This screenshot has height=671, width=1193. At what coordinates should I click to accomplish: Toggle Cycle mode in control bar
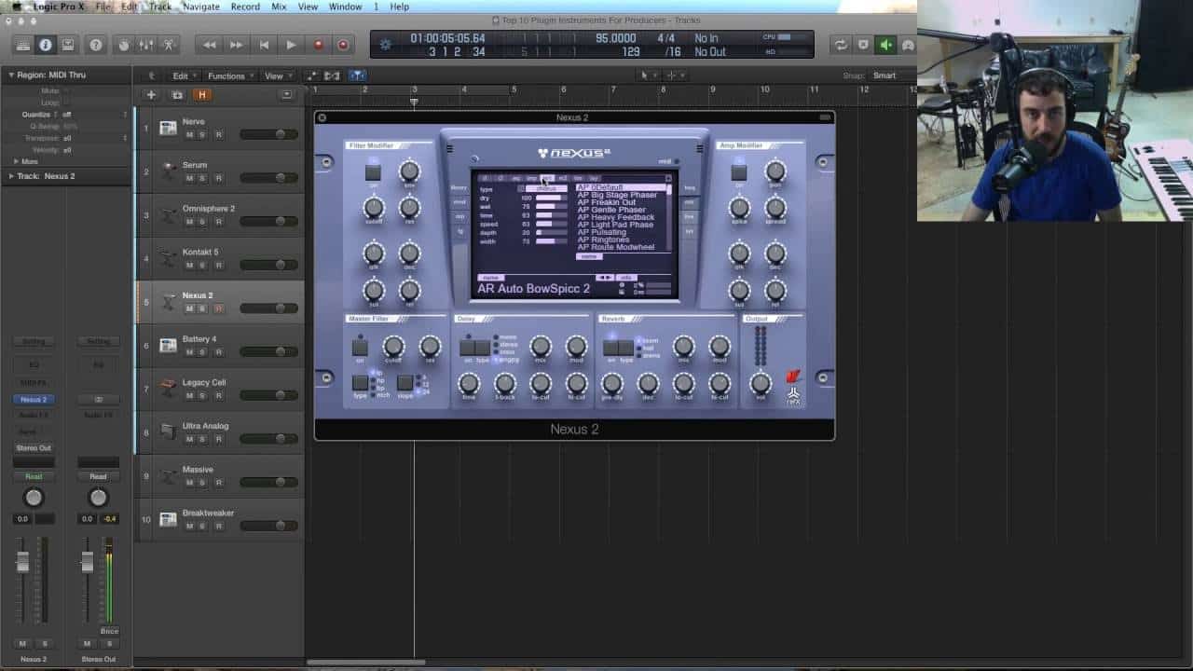[841, 45]
